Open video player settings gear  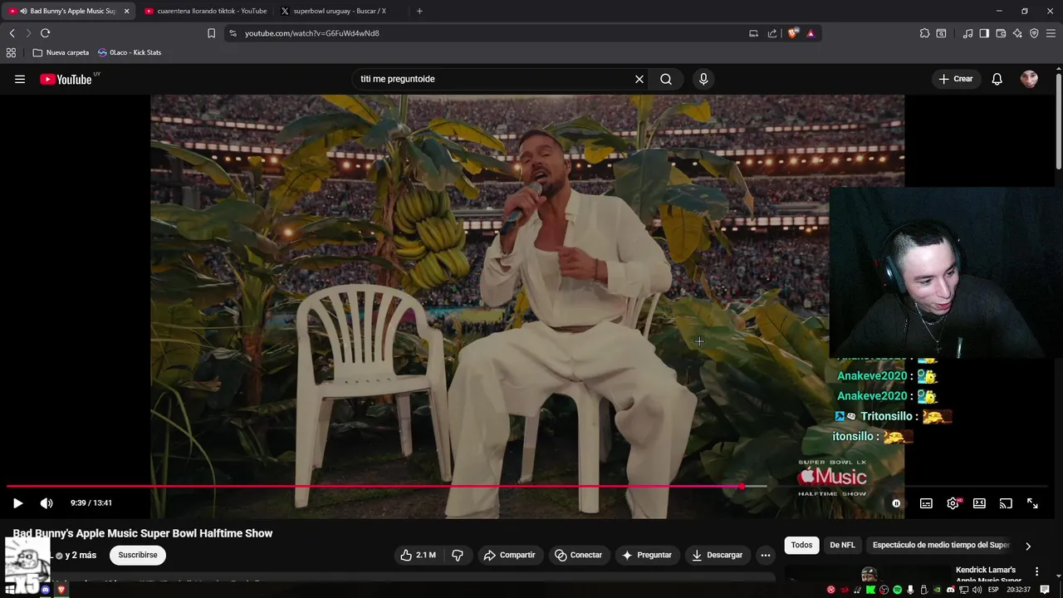click(953, 503)
